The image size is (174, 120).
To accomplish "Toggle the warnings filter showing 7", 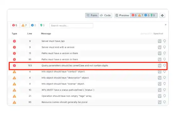I will point(24,25).
